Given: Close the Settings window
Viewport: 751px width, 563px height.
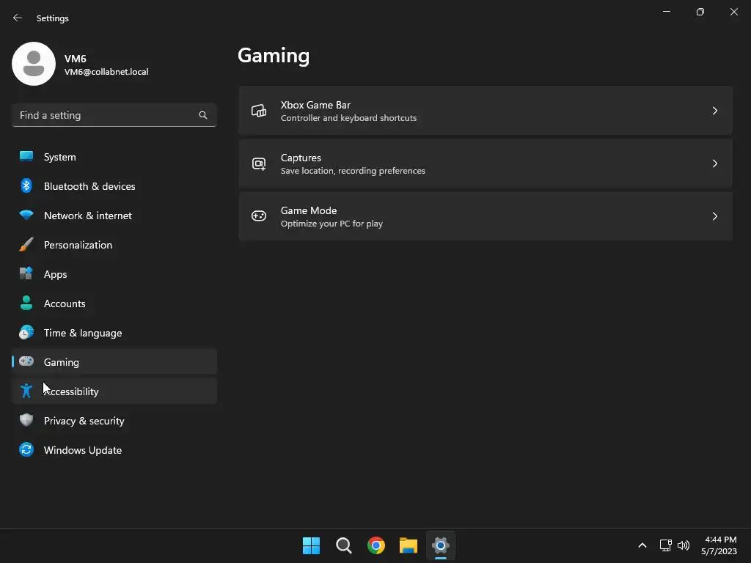Looking at the screenshot, I should 733,12.
